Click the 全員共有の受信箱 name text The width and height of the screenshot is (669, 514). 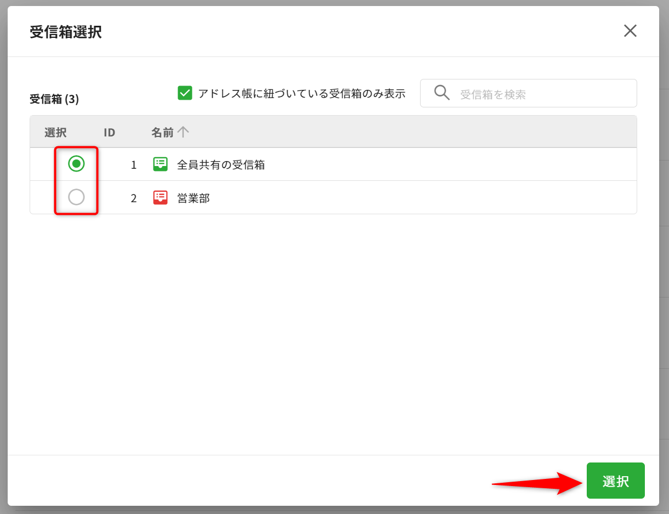(221, 164)
